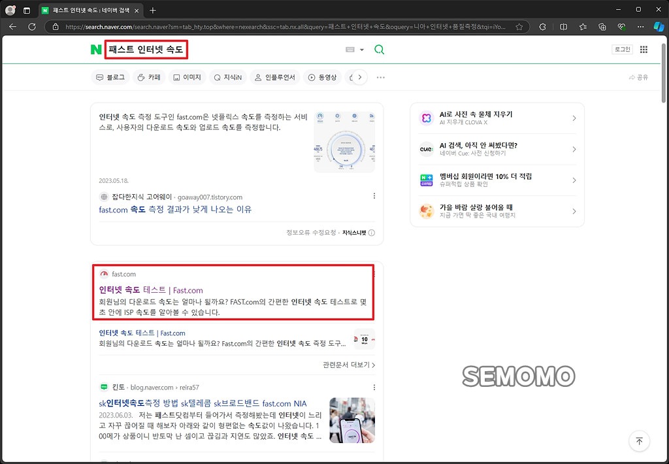Image resolution: width=669 pixels, height=464 pixels.
Task: Click the site lock icon in address bar
Action: 56,27
